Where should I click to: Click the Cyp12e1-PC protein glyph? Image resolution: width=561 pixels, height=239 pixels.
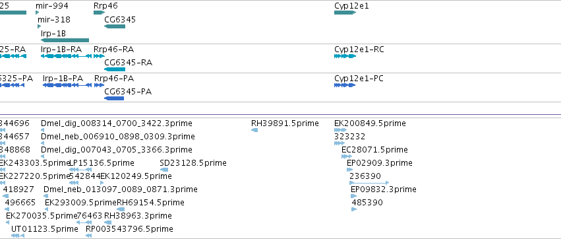(344, 85)
